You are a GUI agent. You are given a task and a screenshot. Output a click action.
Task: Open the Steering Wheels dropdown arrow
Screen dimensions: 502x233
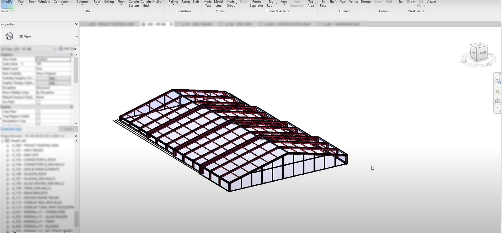click(498, 86)
